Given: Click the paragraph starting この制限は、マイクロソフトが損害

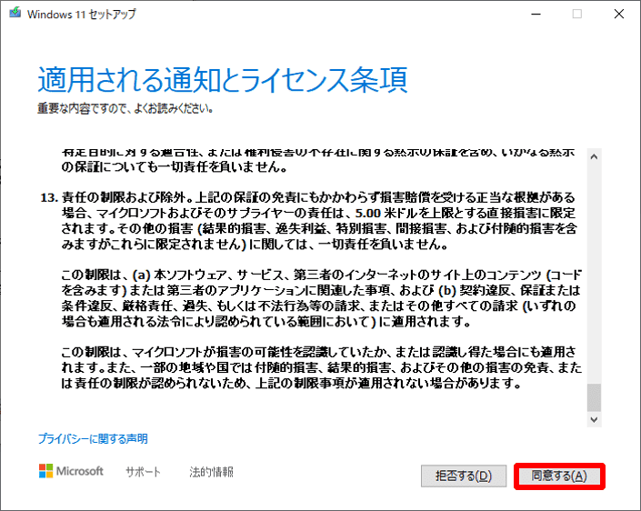Looking at the screenshot, I should click(x=321, y=367).
